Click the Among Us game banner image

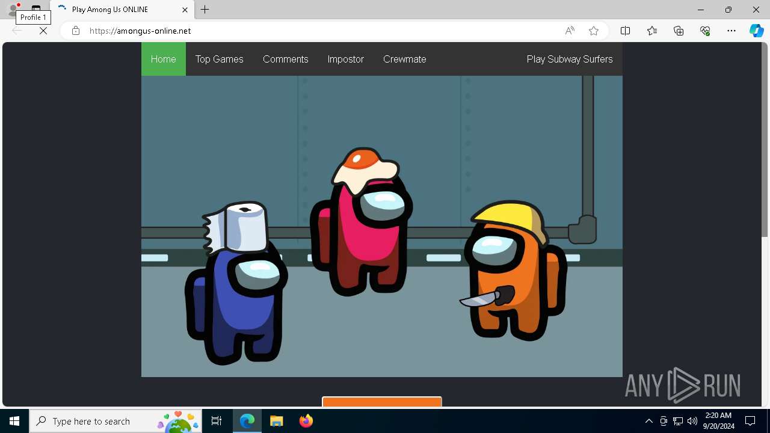(x=382, y=226)
